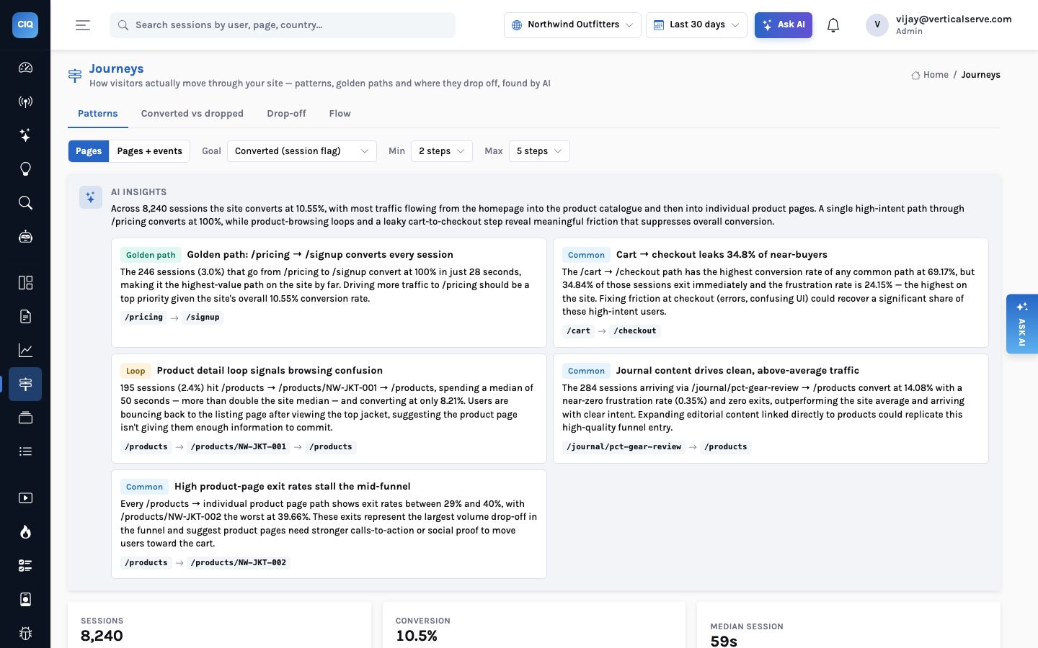Click the /pricing path chip
Screen dimensions: 1038x648
click(x=144, y=318)
